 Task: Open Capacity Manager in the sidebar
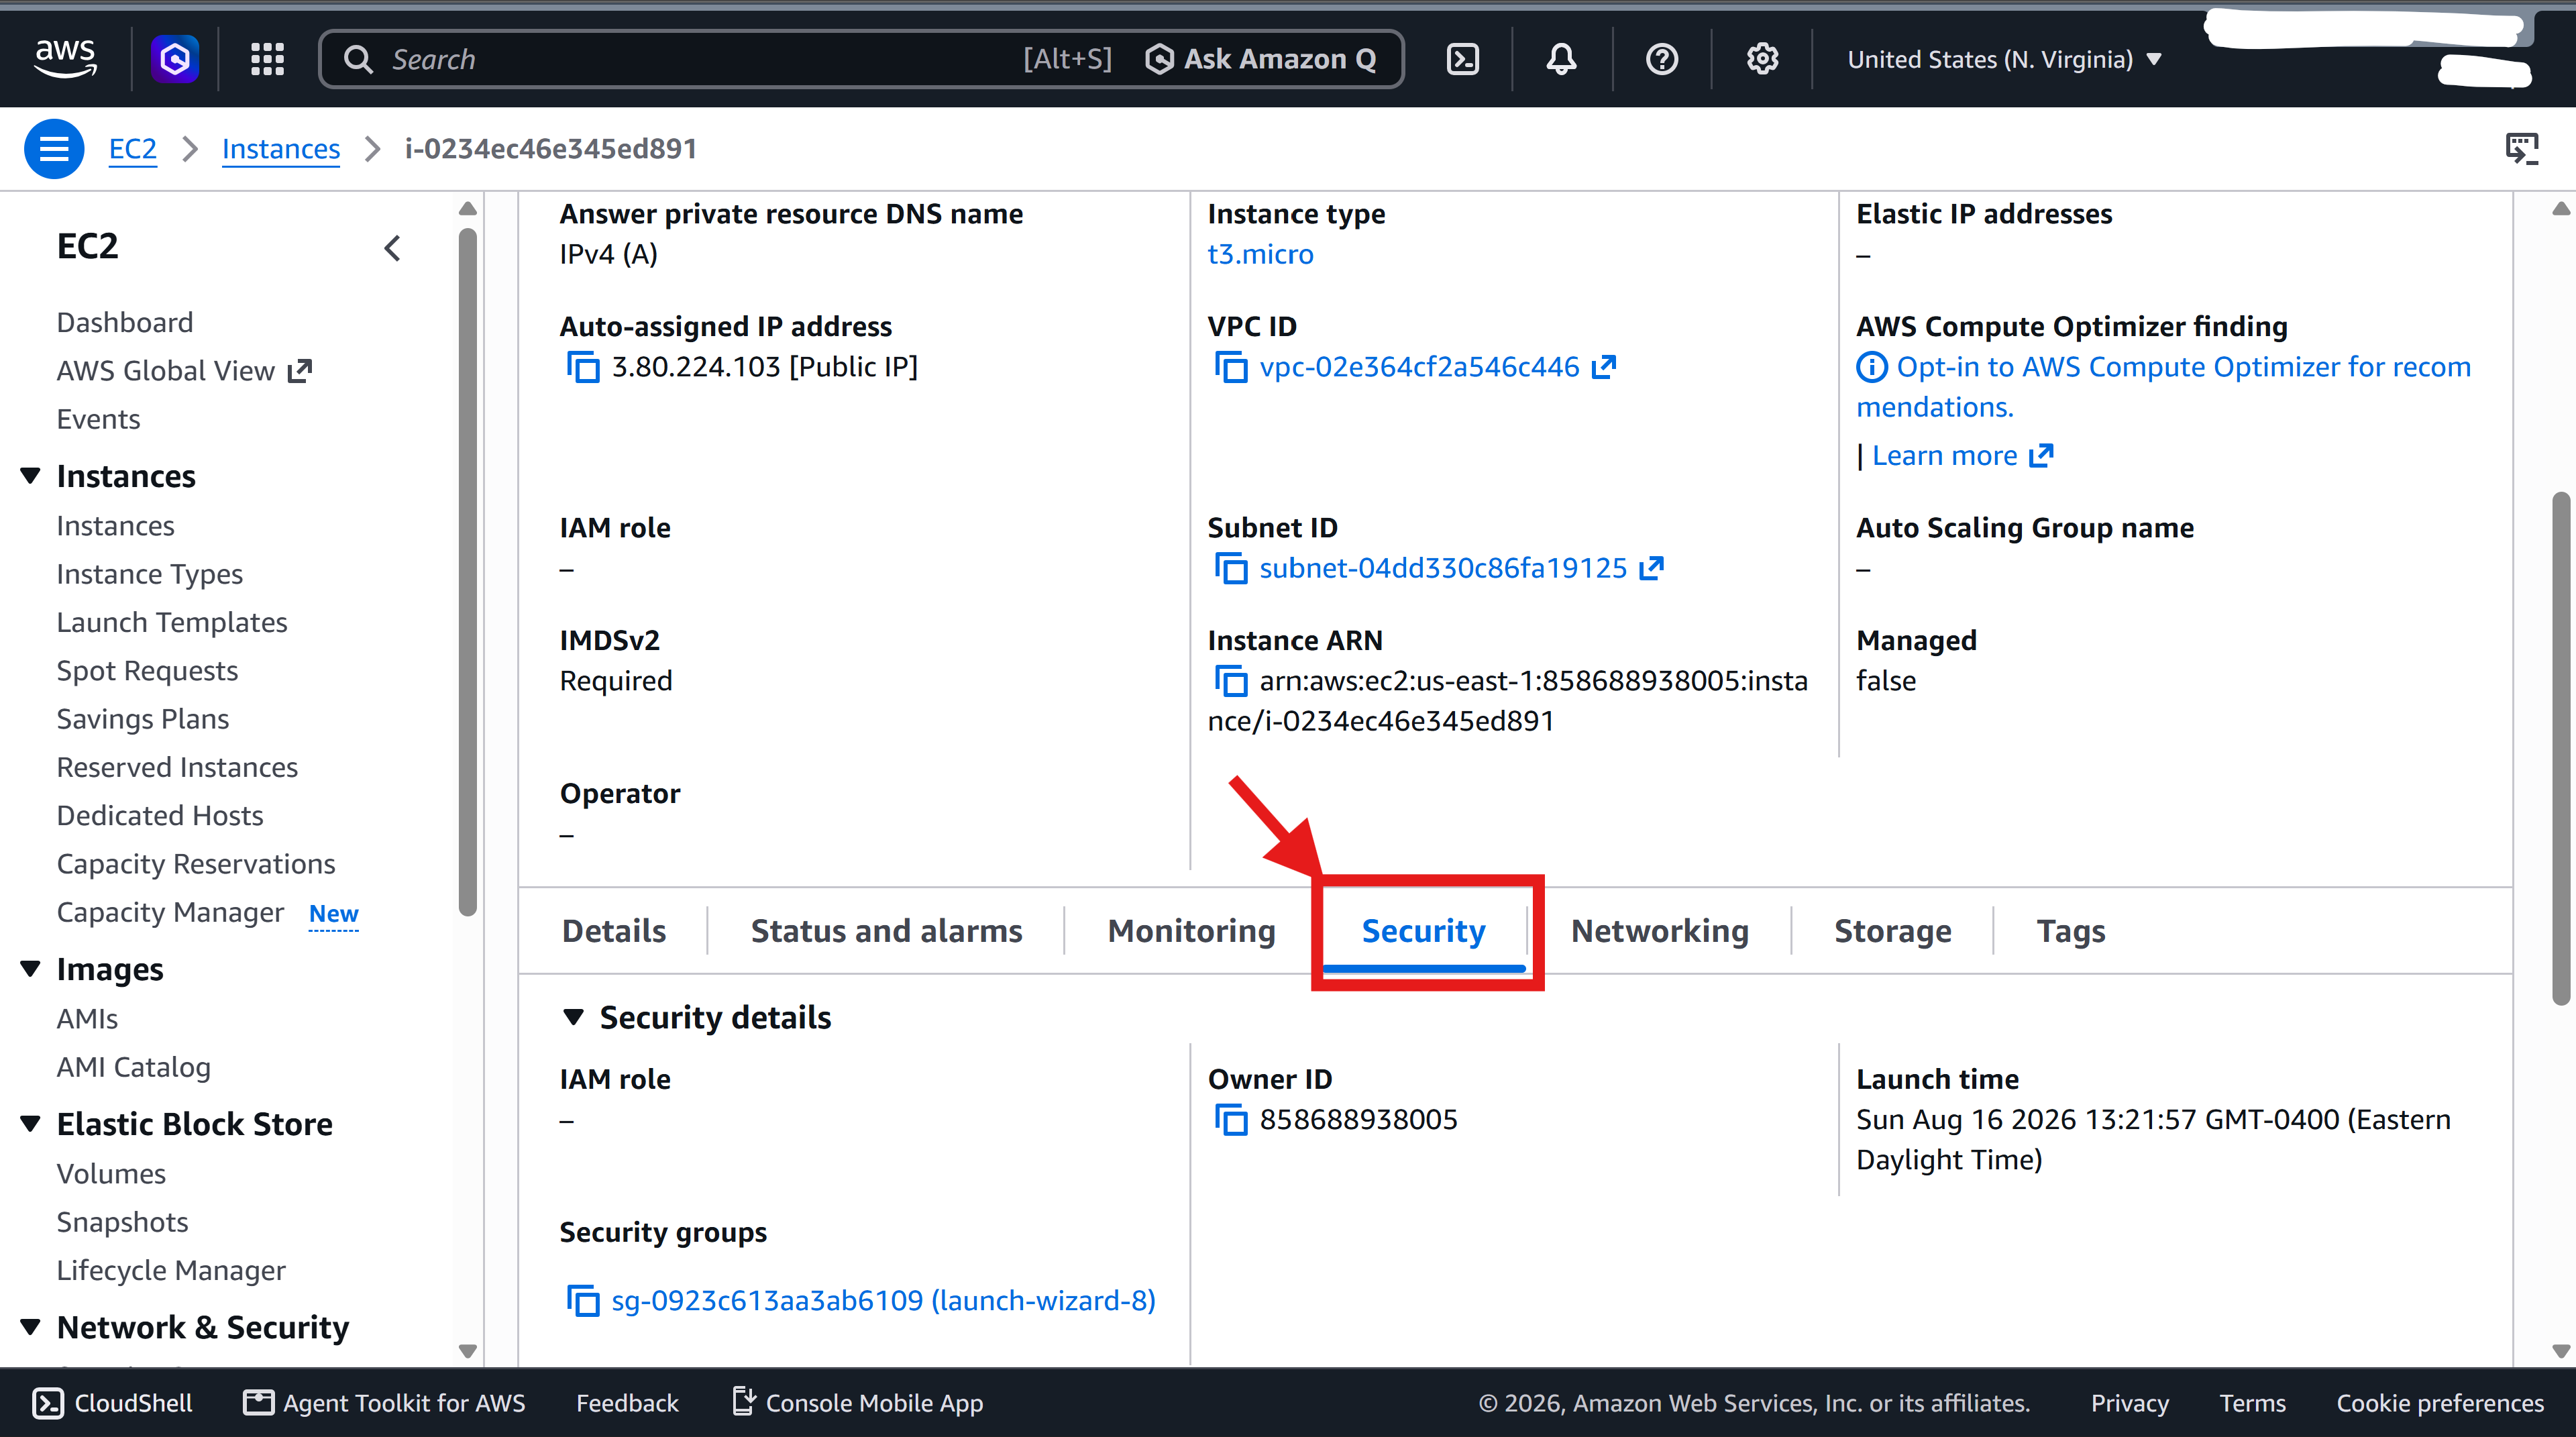click(x=170, y=912)
